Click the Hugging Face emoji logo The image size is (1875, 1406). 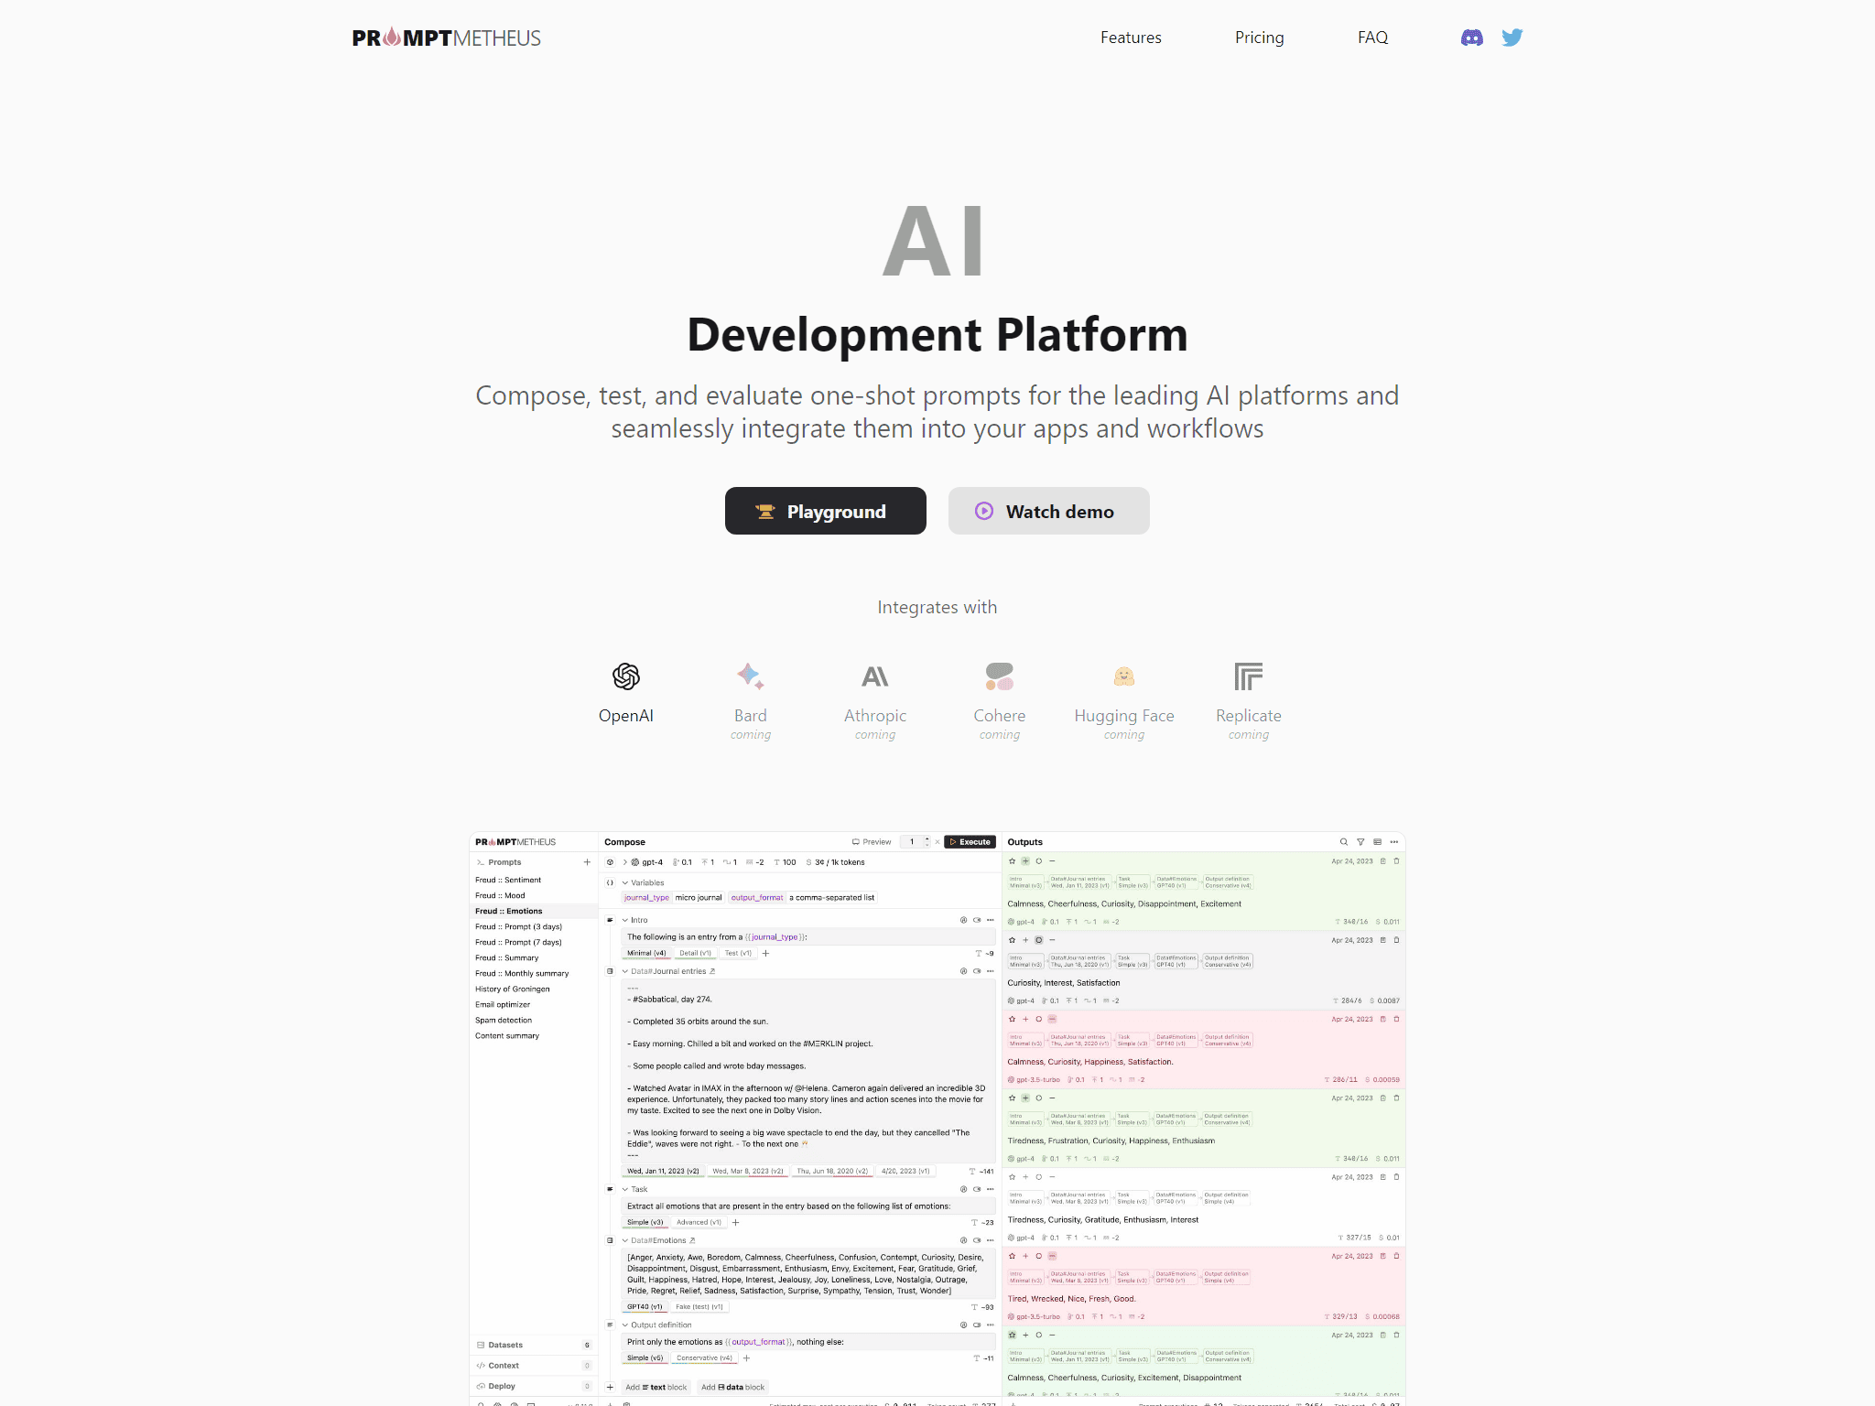tap(1124, 676)
